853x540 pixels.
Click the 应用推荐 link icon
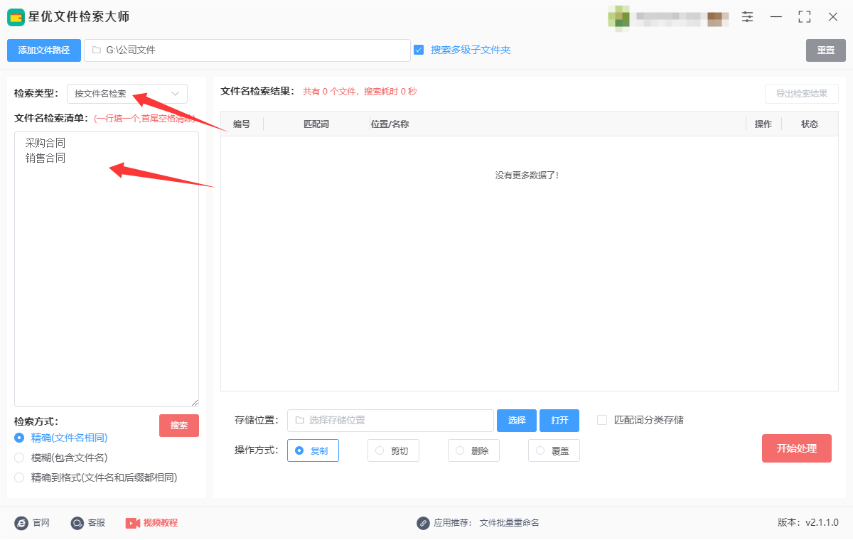coord(423,523)
